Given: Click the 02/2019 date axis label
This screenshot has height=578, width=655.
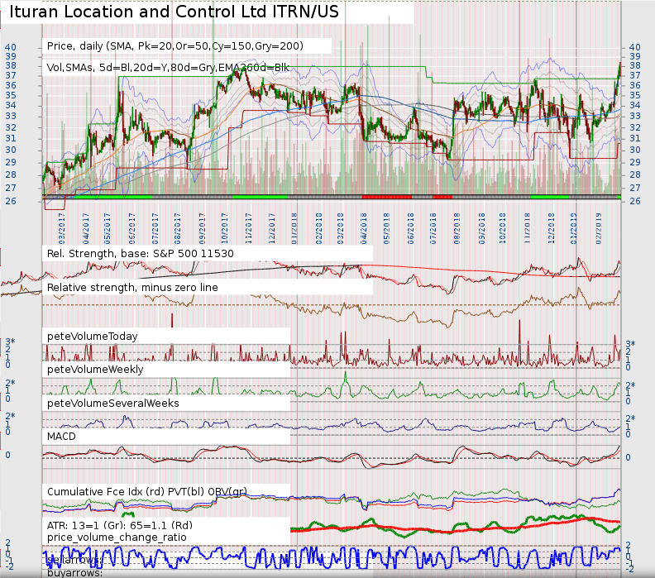Looking at the screenshot, I should pyautogui.click(x=598, y=229).
